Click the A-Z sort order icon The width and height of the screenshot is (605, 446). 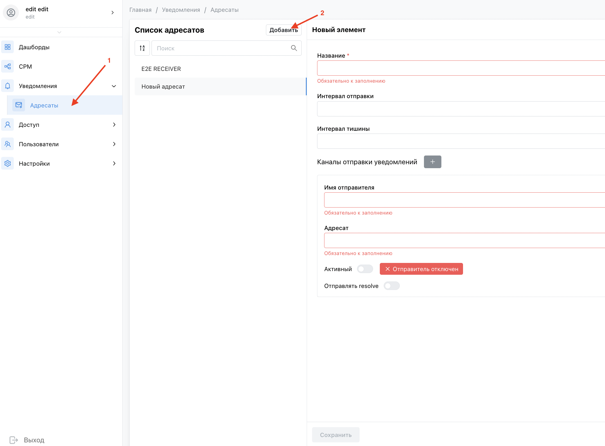click(142, 48)
